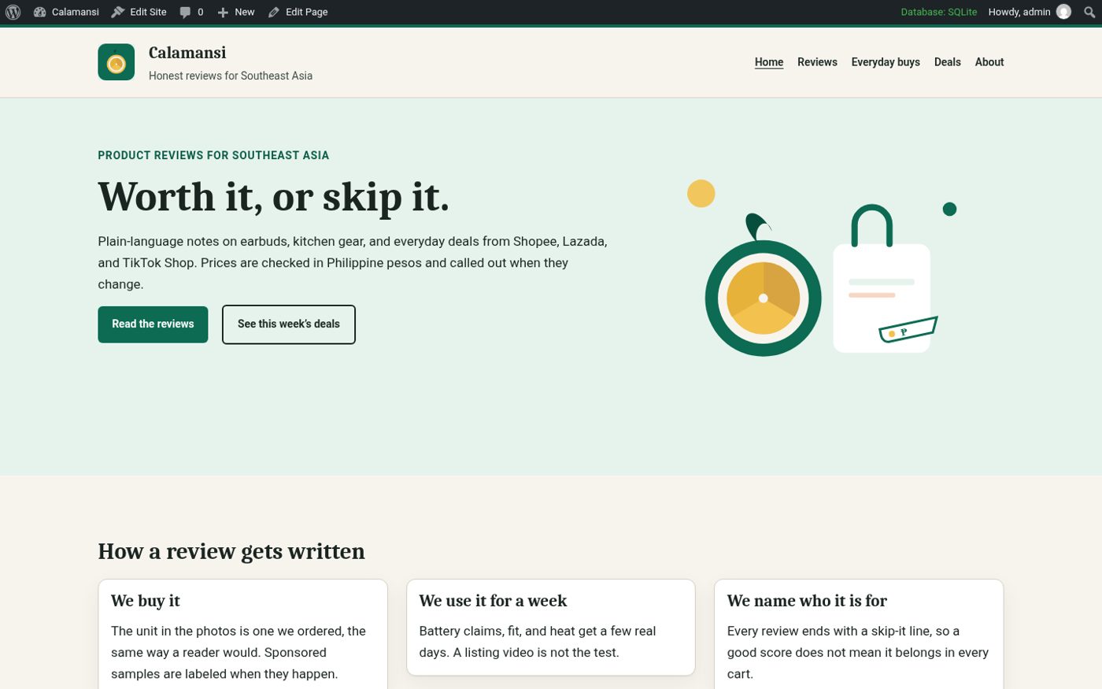Click the "How a review gets written" heading
The height and width of the screenshot is (689, 1102).
coord(231,551)
